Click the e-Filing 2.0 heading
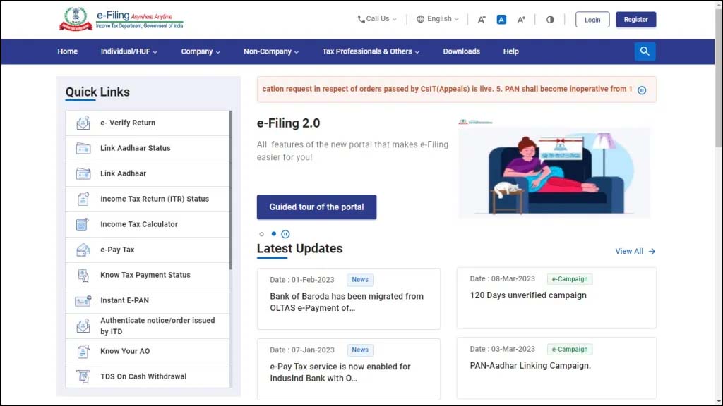This screenshot has width=723, height=406. pos(288,123)
